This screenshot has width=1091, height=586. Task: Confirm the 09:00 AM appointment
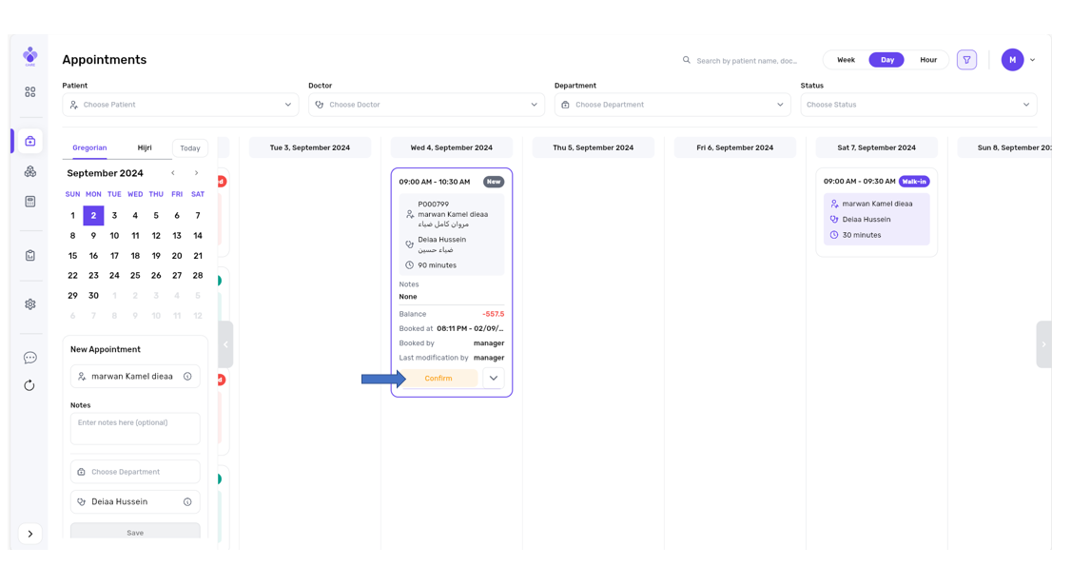click(x=438, y=379)
